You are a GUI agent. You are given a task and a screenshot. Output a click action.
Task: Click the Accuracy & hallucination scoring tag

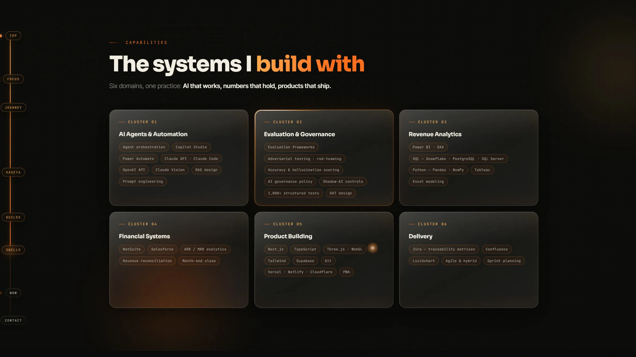[303, 170]
